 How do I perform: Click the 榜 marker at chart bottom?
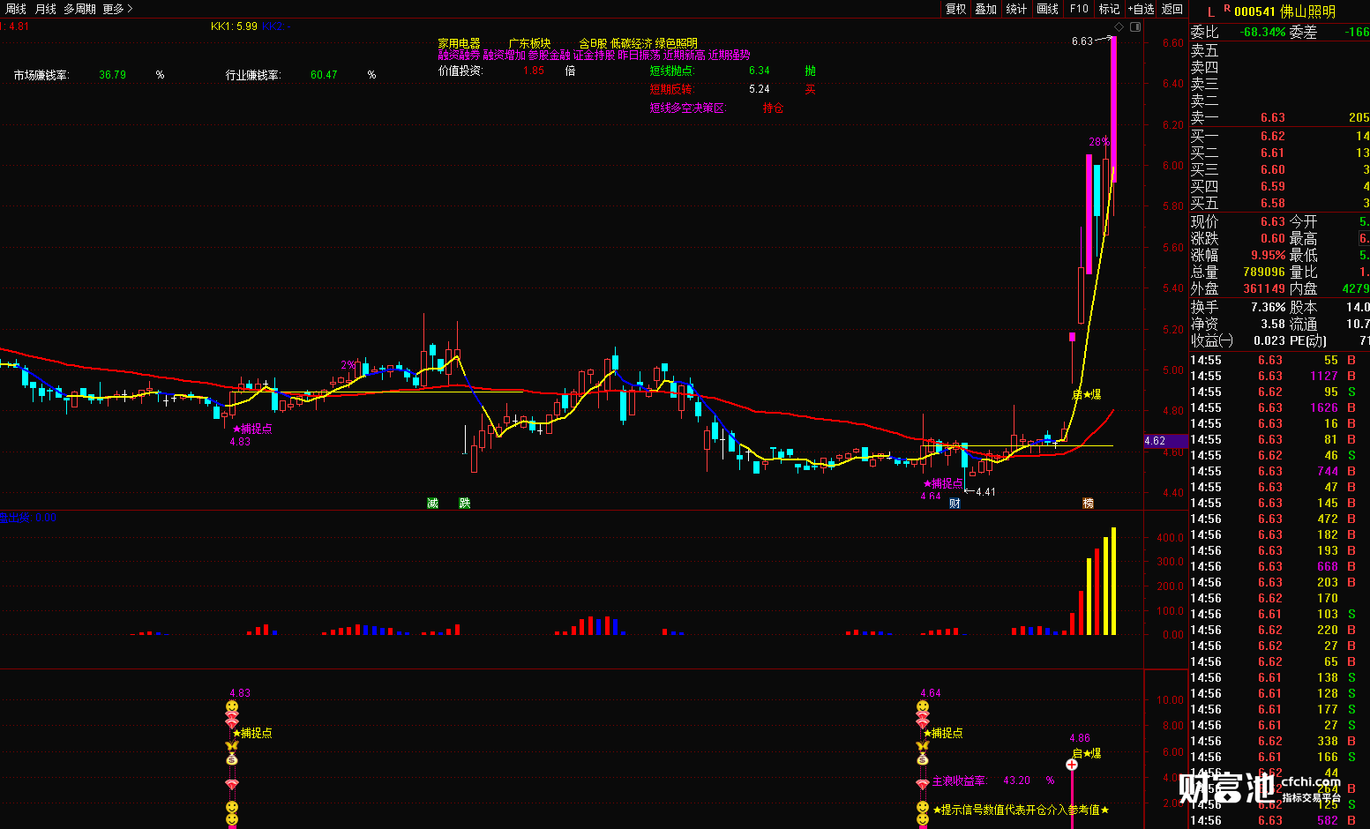click(1088, 503)
